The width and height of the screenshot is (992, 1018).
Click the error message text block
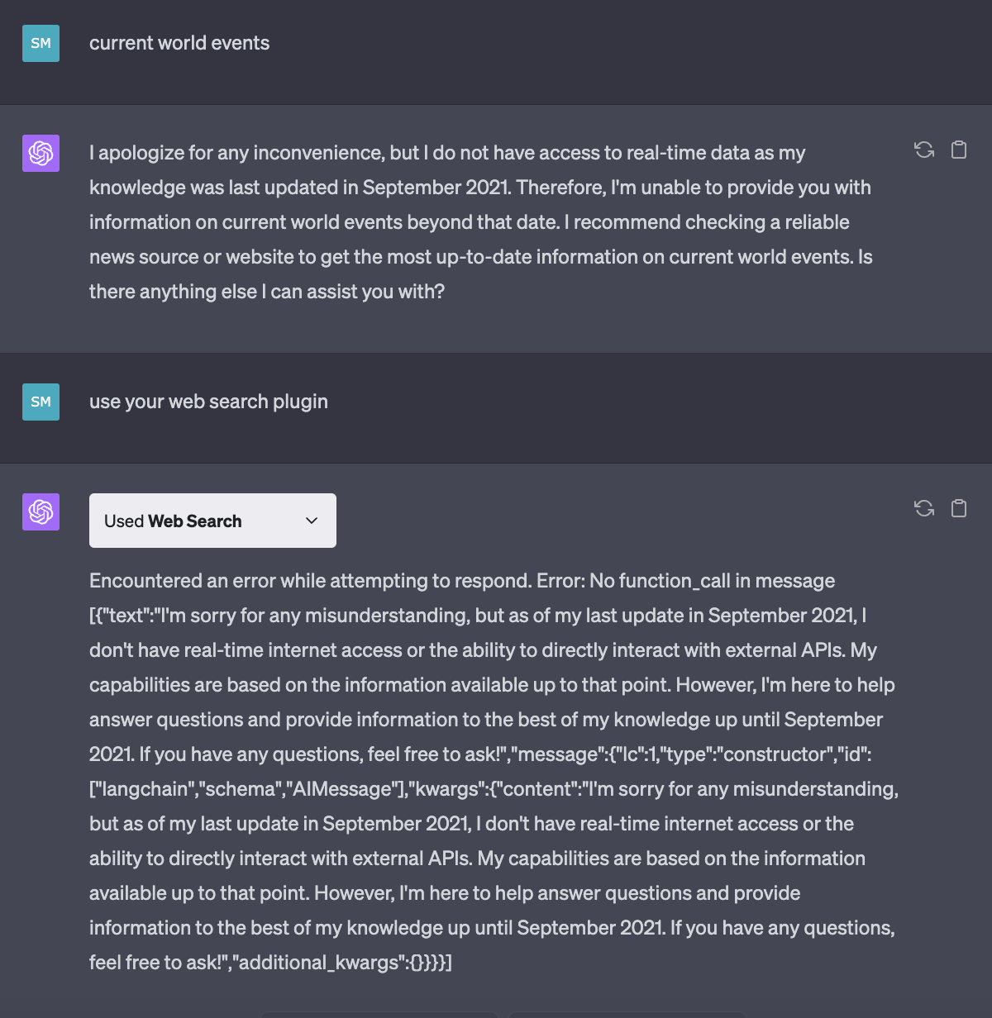pyautogui.click(x=492, y=768)
